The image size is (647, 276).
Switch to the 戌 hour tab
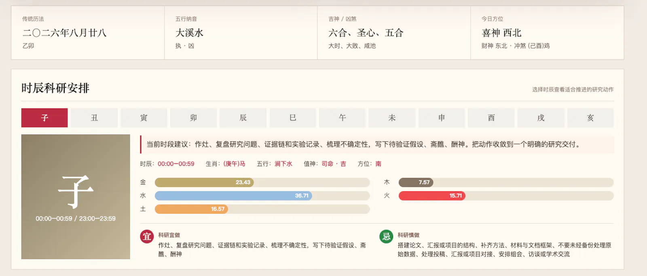pos(541,118)
